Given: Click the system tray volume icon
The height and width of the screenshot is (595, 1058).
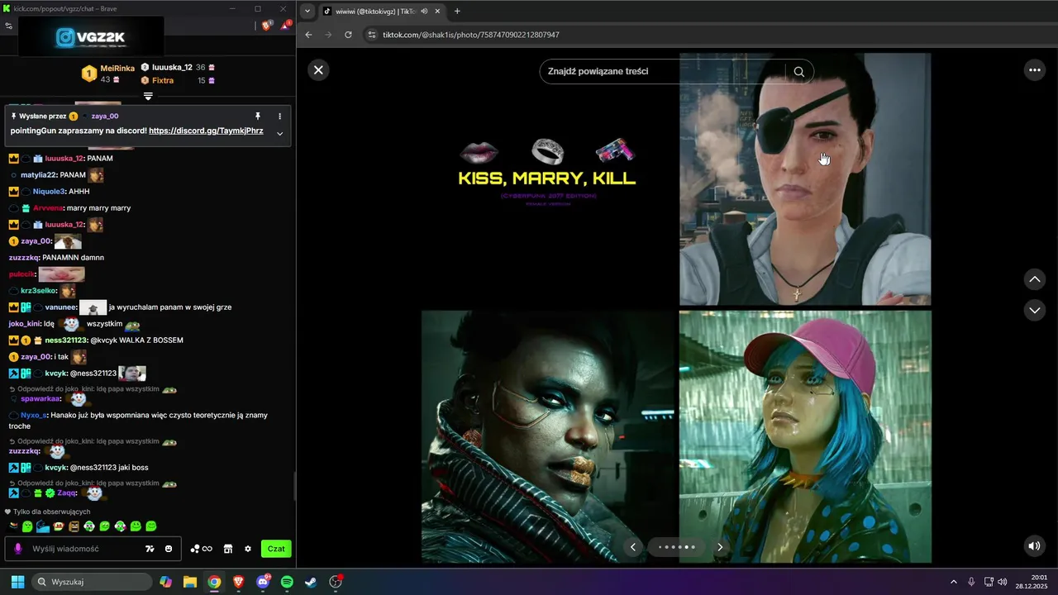Looking at the screenshot, I should tap(1002, 582).
